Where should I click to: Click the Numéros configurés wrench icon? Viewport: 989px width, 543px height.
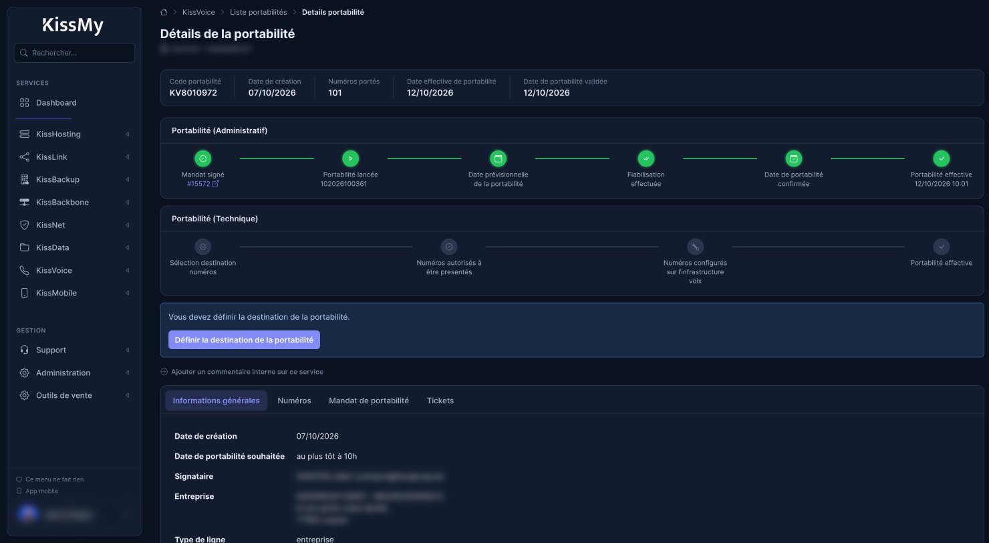point(695,247)
